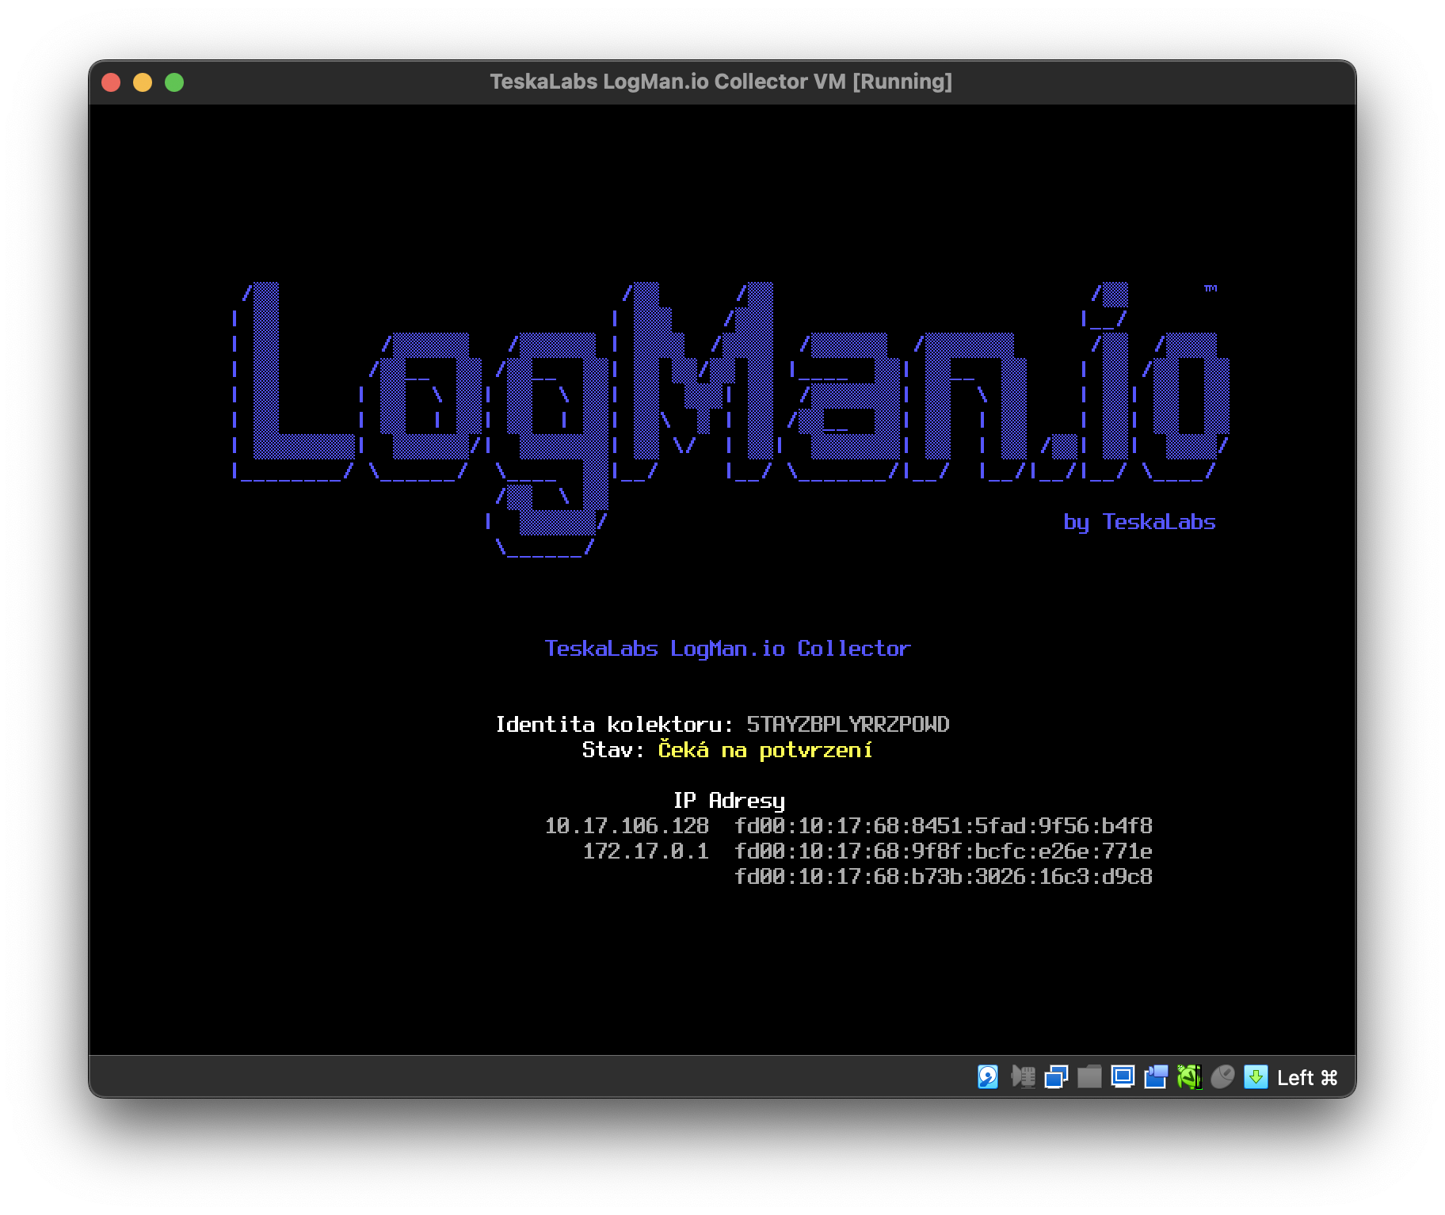Click the mouse integration status icon
Screen dimensions: 1445x1215
pos(1222,1077)
